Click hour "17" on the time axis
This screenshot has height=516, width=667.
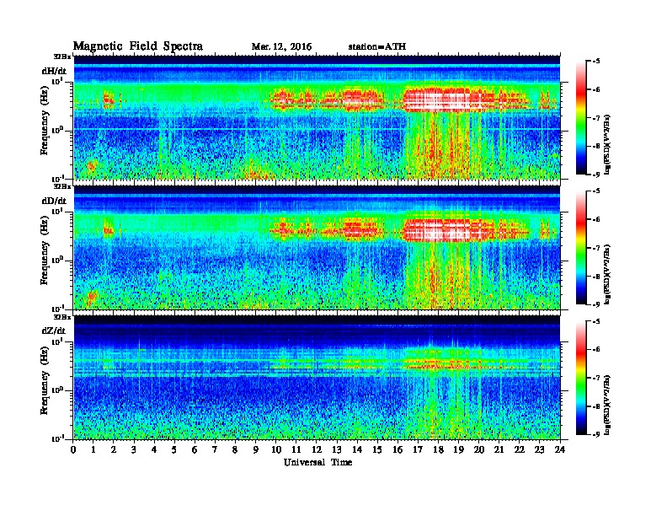tap(419, 449)
